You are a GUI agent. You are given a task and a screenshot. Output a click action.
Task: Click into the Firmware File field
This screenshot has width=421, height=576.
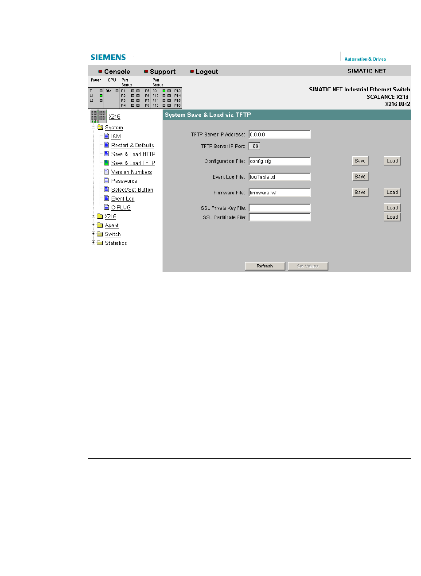pyautogui.click(x=280, y=193)
